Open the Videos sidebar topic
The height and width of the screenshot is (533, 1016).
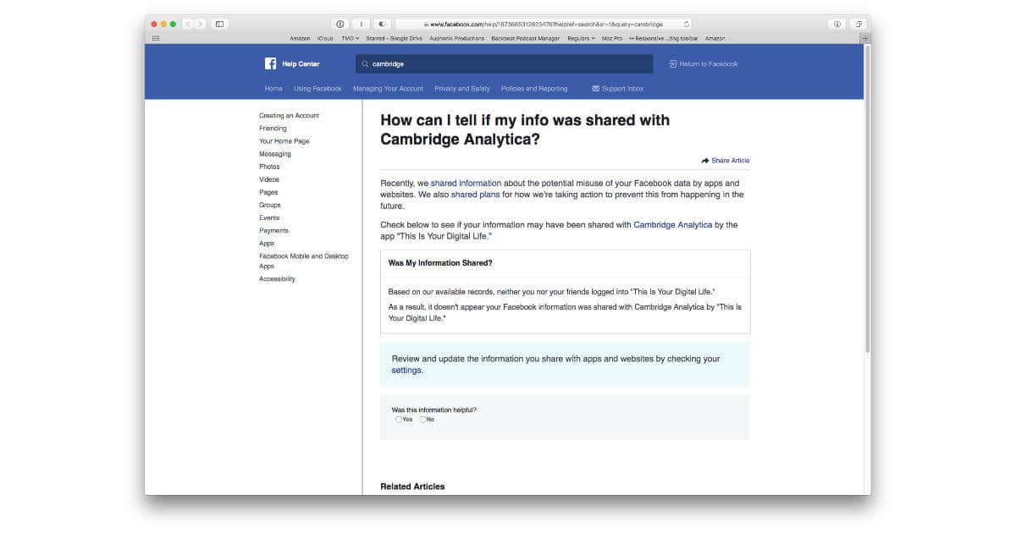point(269,179)
